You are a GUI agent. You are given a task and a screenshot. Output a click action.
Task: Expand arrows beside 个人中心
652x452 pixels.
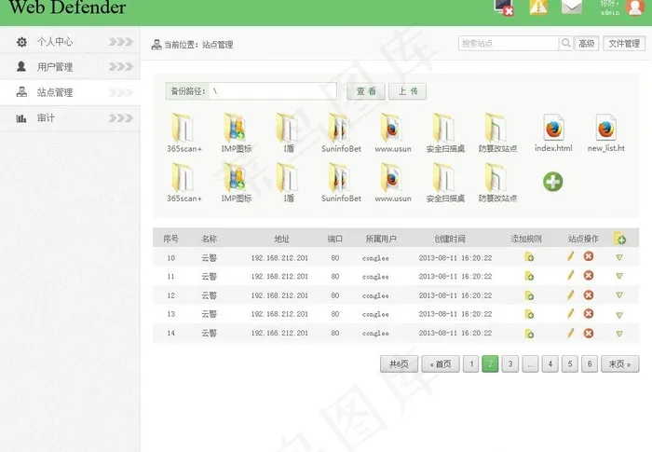coord(121,42)
